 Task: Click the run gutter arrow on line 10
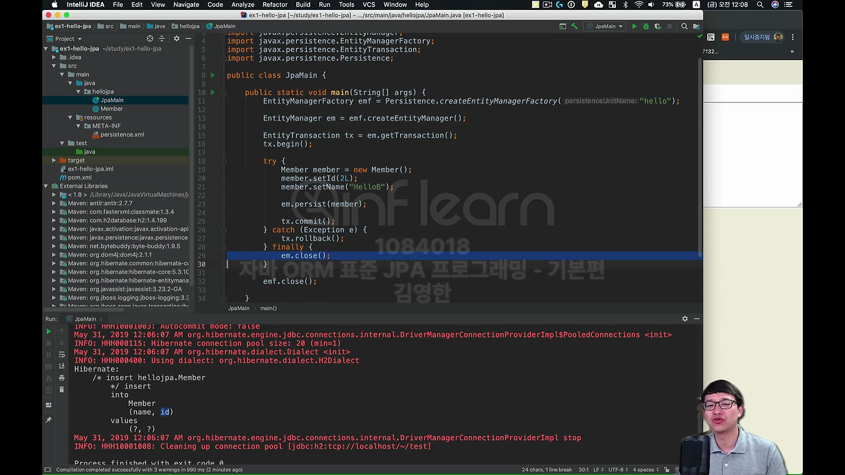pos(212,92)
